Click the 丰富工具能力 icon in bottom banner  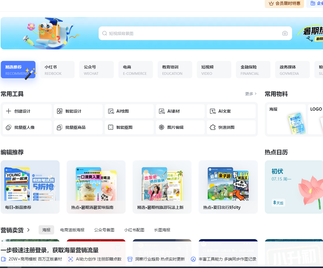(x=193, y=259)
